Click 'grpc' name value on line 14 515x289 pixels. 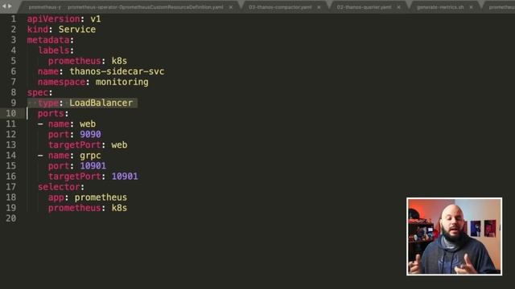90,155
